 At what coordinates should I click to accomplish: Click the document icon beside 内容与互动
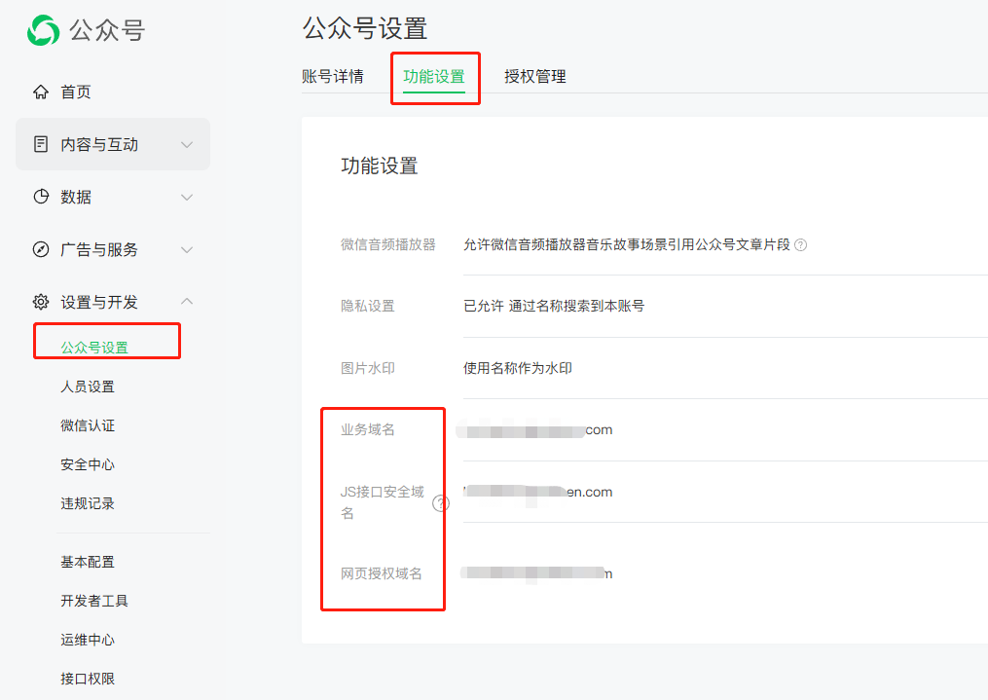[x=41, y=144]
